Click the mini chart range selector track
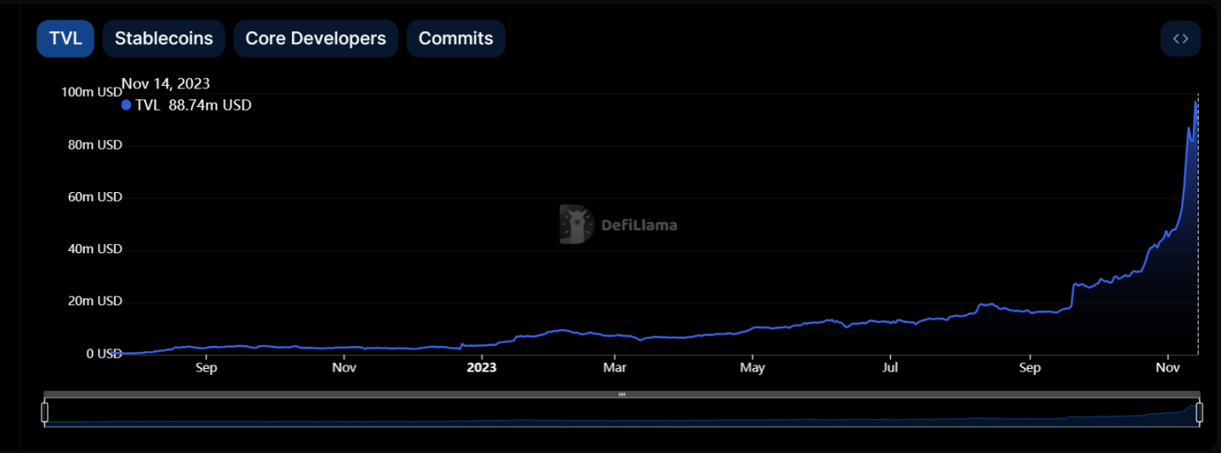The width and height of the screenshot is (1221, 453). 622,413
